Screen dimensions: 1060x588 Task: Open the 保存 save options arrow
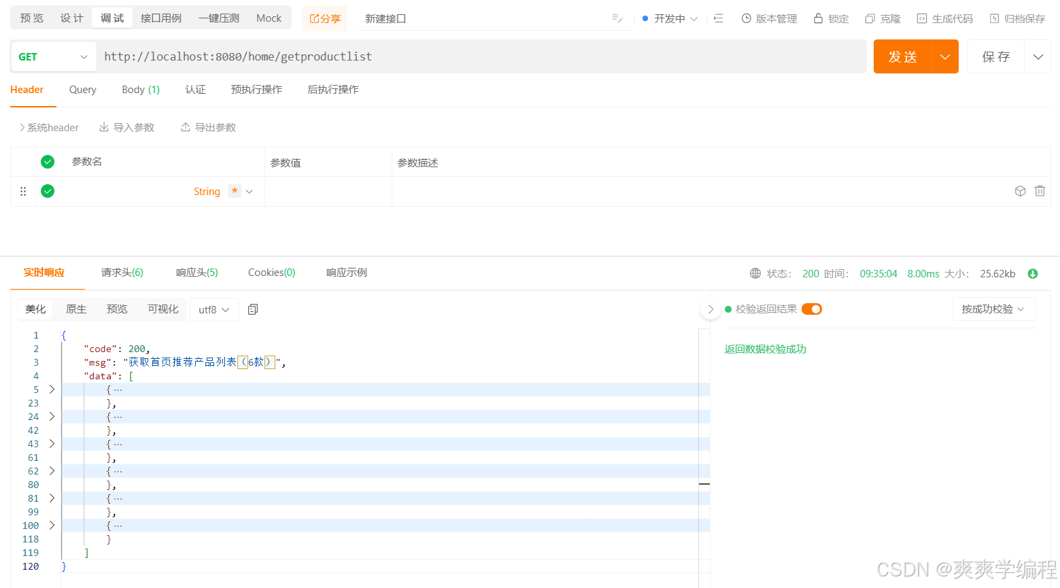click(1038, 56)
